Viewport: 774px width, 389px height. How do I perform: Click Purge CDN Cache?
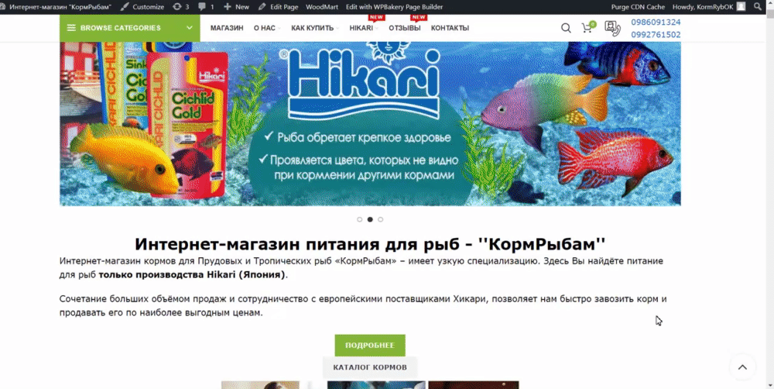[638, 7]
